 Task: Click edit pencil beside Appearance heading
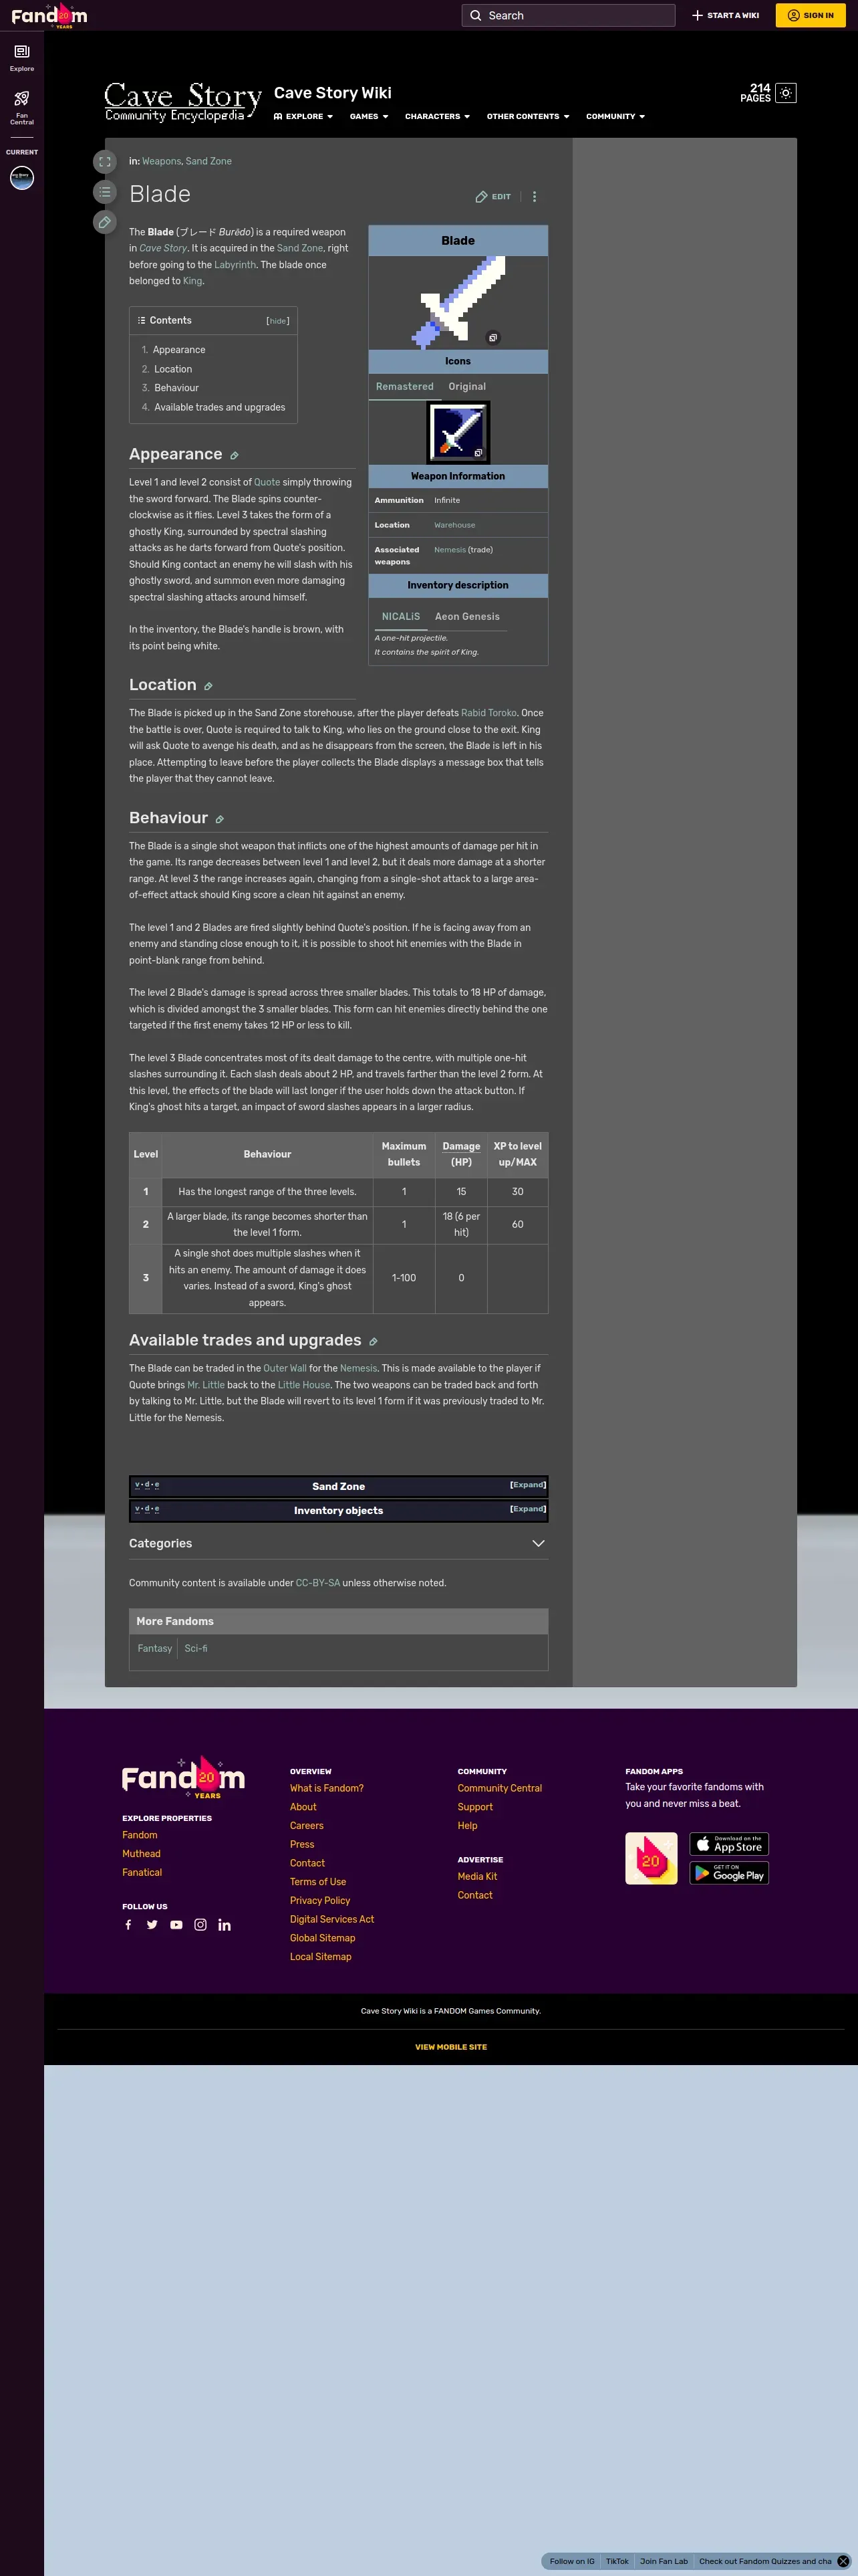(234, 456)
